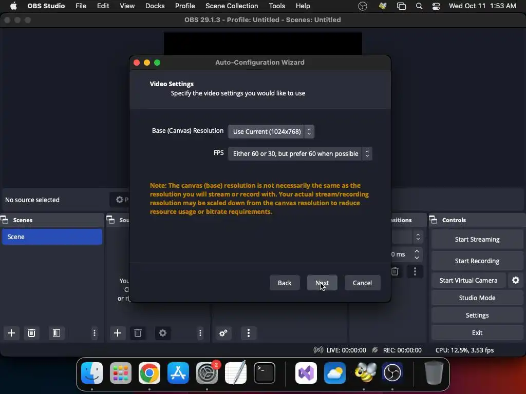Open TextEdit from the Dock
Screen dimensions: 526x394
(x=235, y=373)
